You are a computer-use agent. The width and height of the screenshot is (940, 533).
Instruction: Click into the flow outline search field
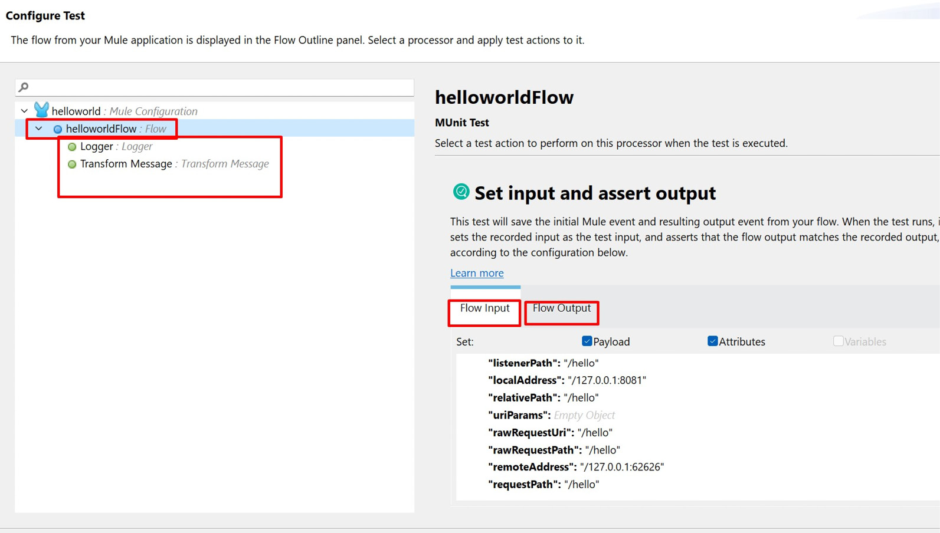tap(215, 87)
